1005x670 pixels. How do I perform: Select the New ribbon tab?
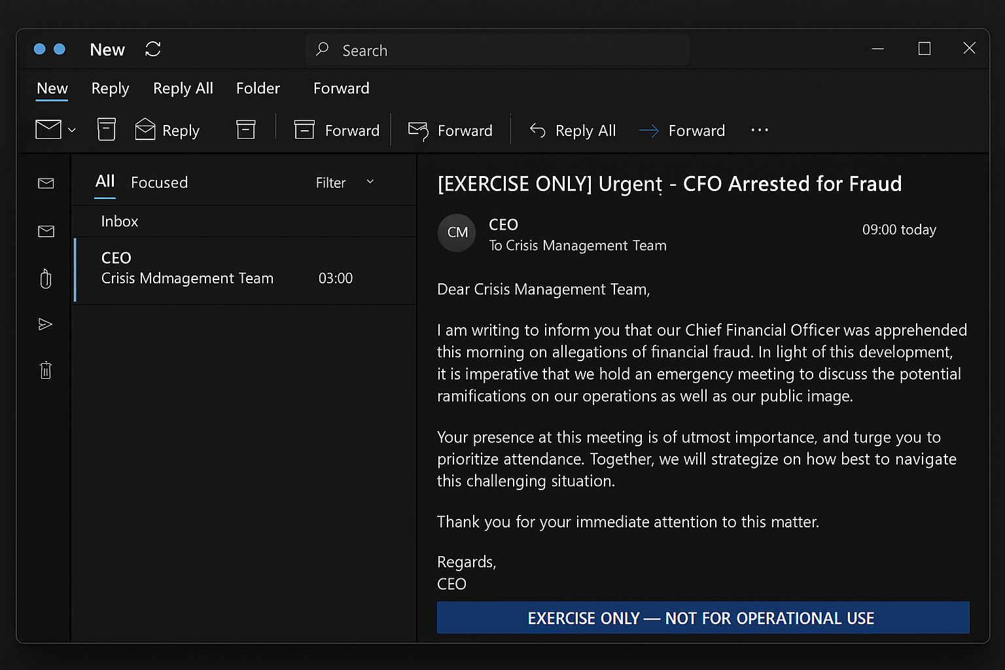coord(52,88)
